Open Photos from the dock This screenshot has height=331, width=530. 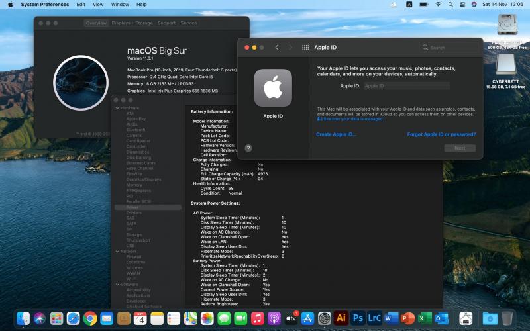pyautogui.click(x=207, y=318)
